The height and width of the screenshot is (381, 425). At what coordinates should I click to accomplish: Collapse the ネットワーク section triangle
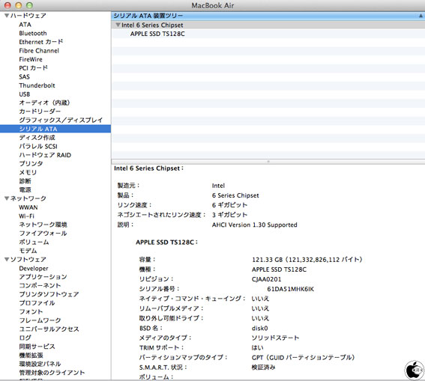[x=7, y=198]
